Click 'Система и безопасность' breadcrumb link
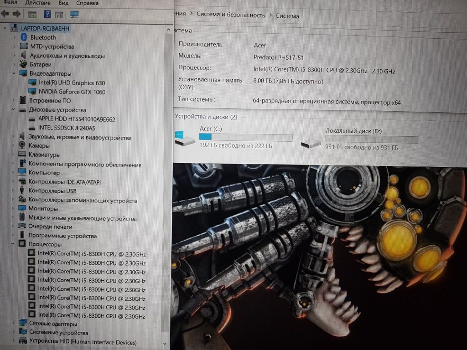467x350 pixels. [230, 15]
